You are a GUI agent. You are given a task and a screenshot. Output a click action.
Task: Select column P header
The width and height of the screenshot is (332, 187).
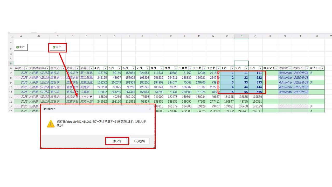pos(241,36)
